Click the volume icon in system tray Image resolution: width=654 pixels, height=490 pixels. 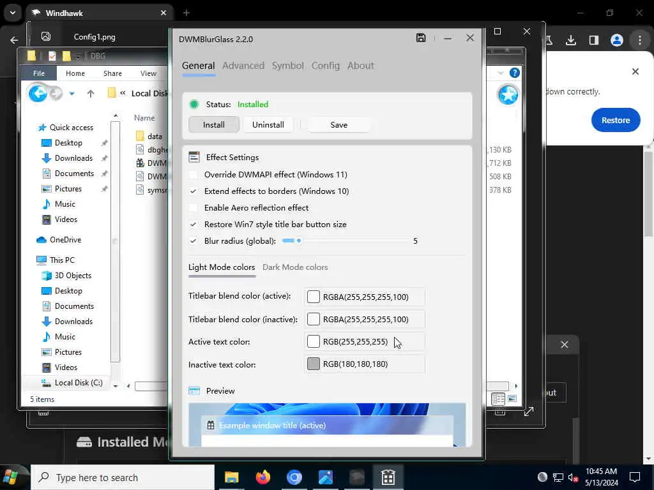coord(573,477)
